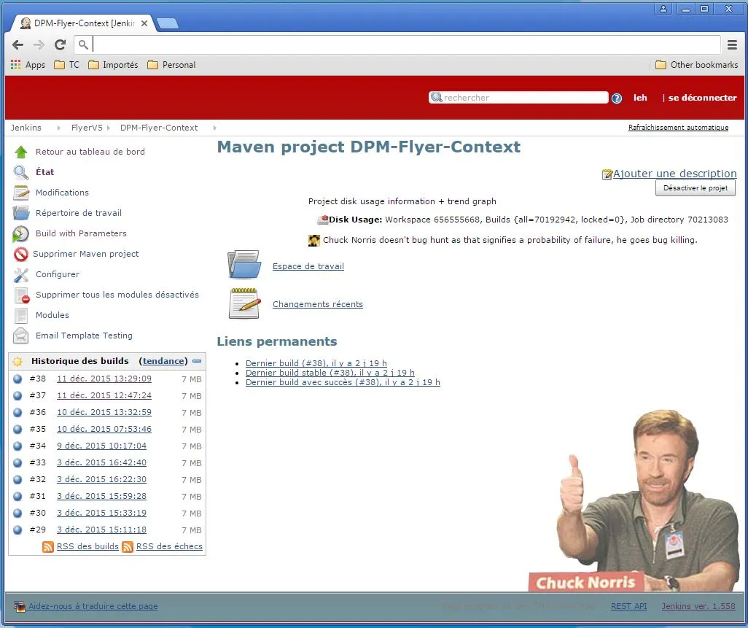Open build 3 déc. 2015 16:42:40 link
Screen dimensions: 748x628
pyautogui.click(x=101, y=462)
